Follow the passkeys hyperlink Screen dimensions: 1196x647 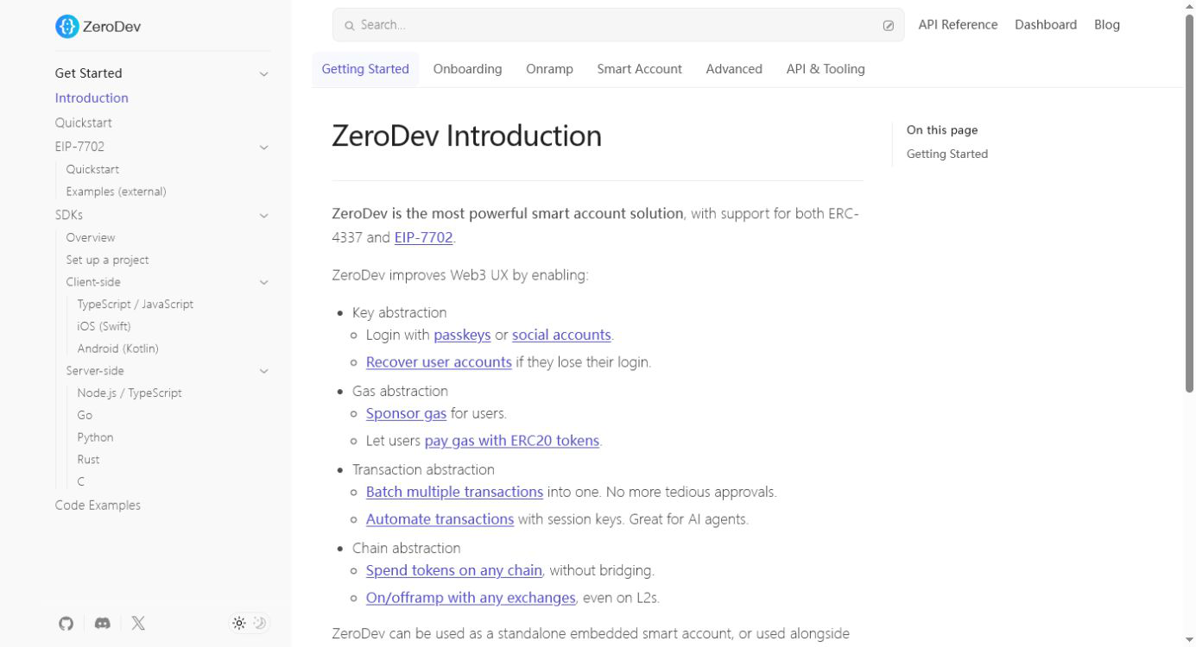(462, 335)
